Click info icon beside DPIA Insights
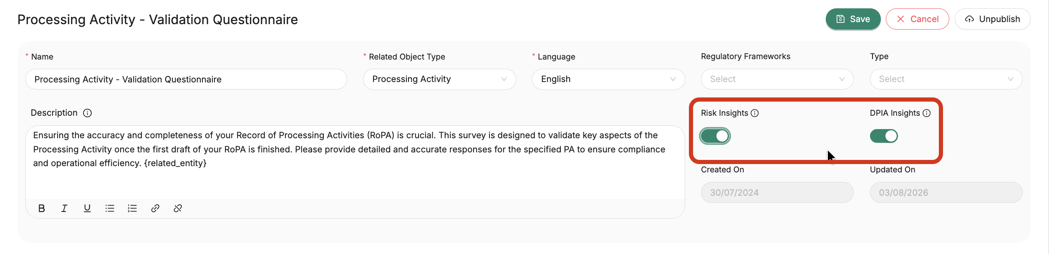Image resolution: width=1049 pixels, height=254 pixels. tap(927, 113)
